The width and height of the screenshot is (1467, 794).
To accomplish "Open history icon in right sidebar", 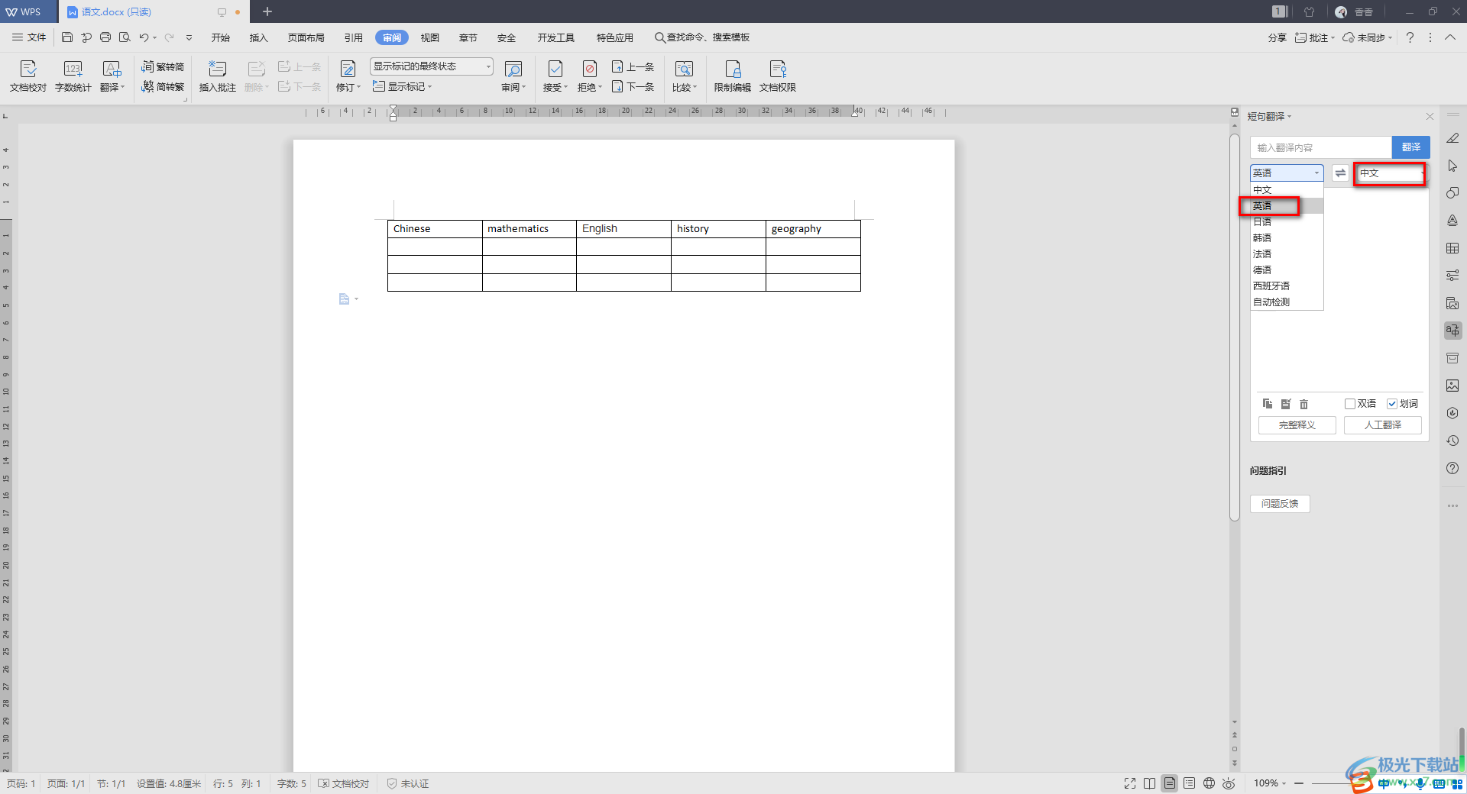I will (x=1452, y=441).
